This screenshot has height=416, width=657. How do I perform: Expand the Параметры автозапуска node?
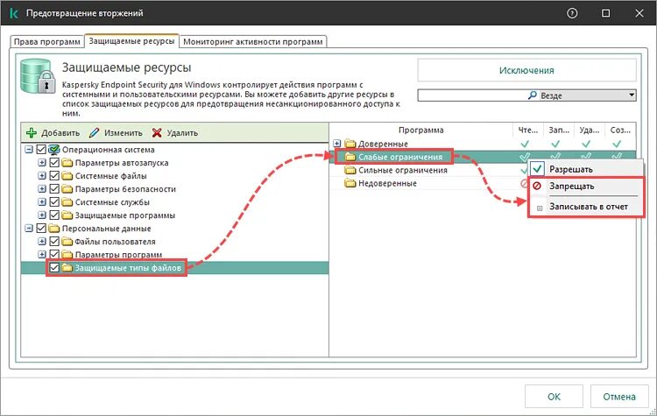point(41,163)
